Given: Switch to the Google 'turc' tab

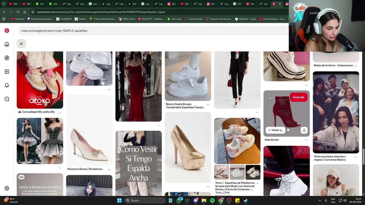Looking at the screenshot, I should [93, 4].
